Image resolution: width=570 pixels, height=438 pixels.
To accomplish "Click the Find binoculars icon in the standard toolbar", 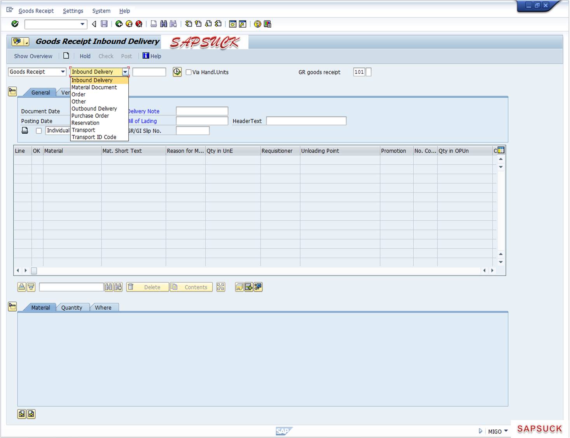I will tap(164, 24).
